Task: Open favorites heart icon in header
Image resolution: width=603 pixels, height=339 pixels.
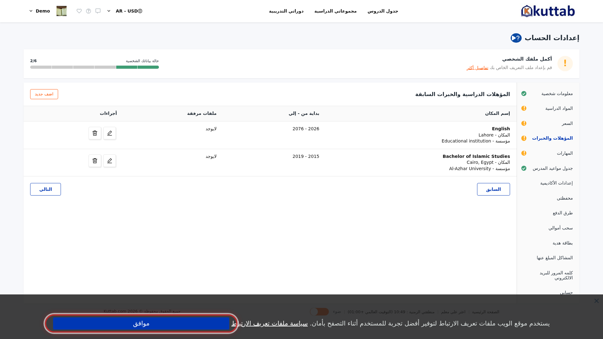Action: pyautogui.click(x=79, y=11)
